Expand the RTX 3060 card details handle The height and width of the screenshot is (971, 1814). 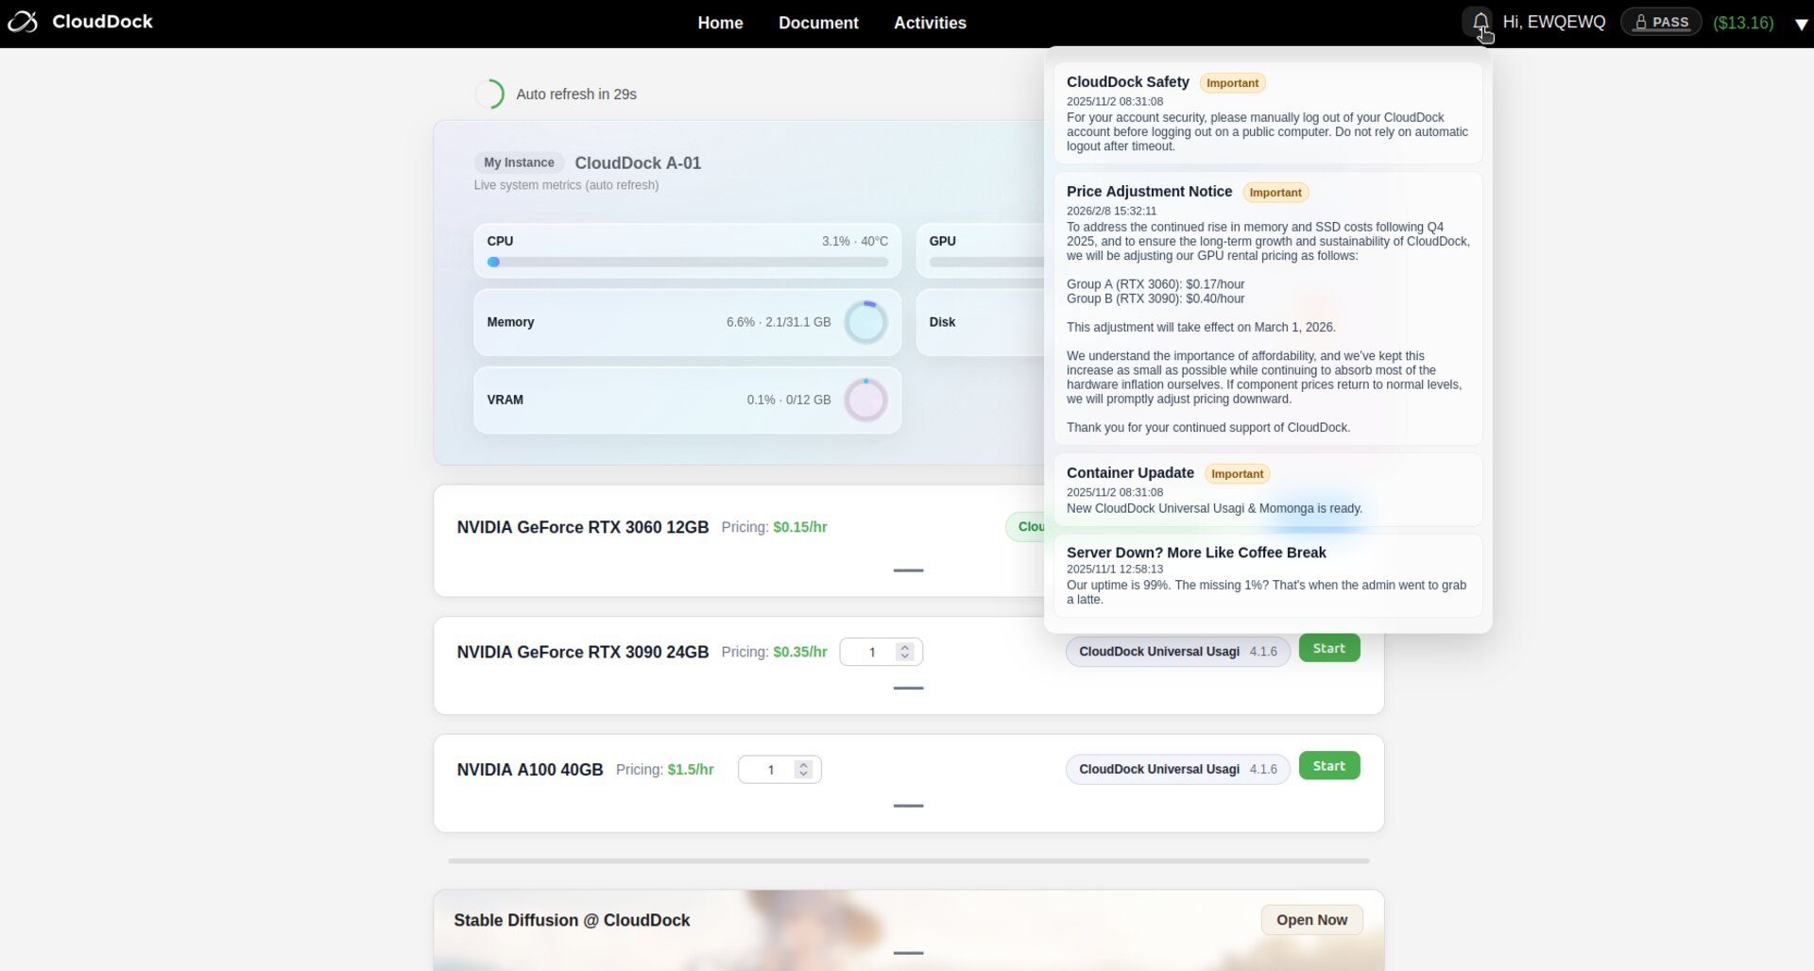908,571
